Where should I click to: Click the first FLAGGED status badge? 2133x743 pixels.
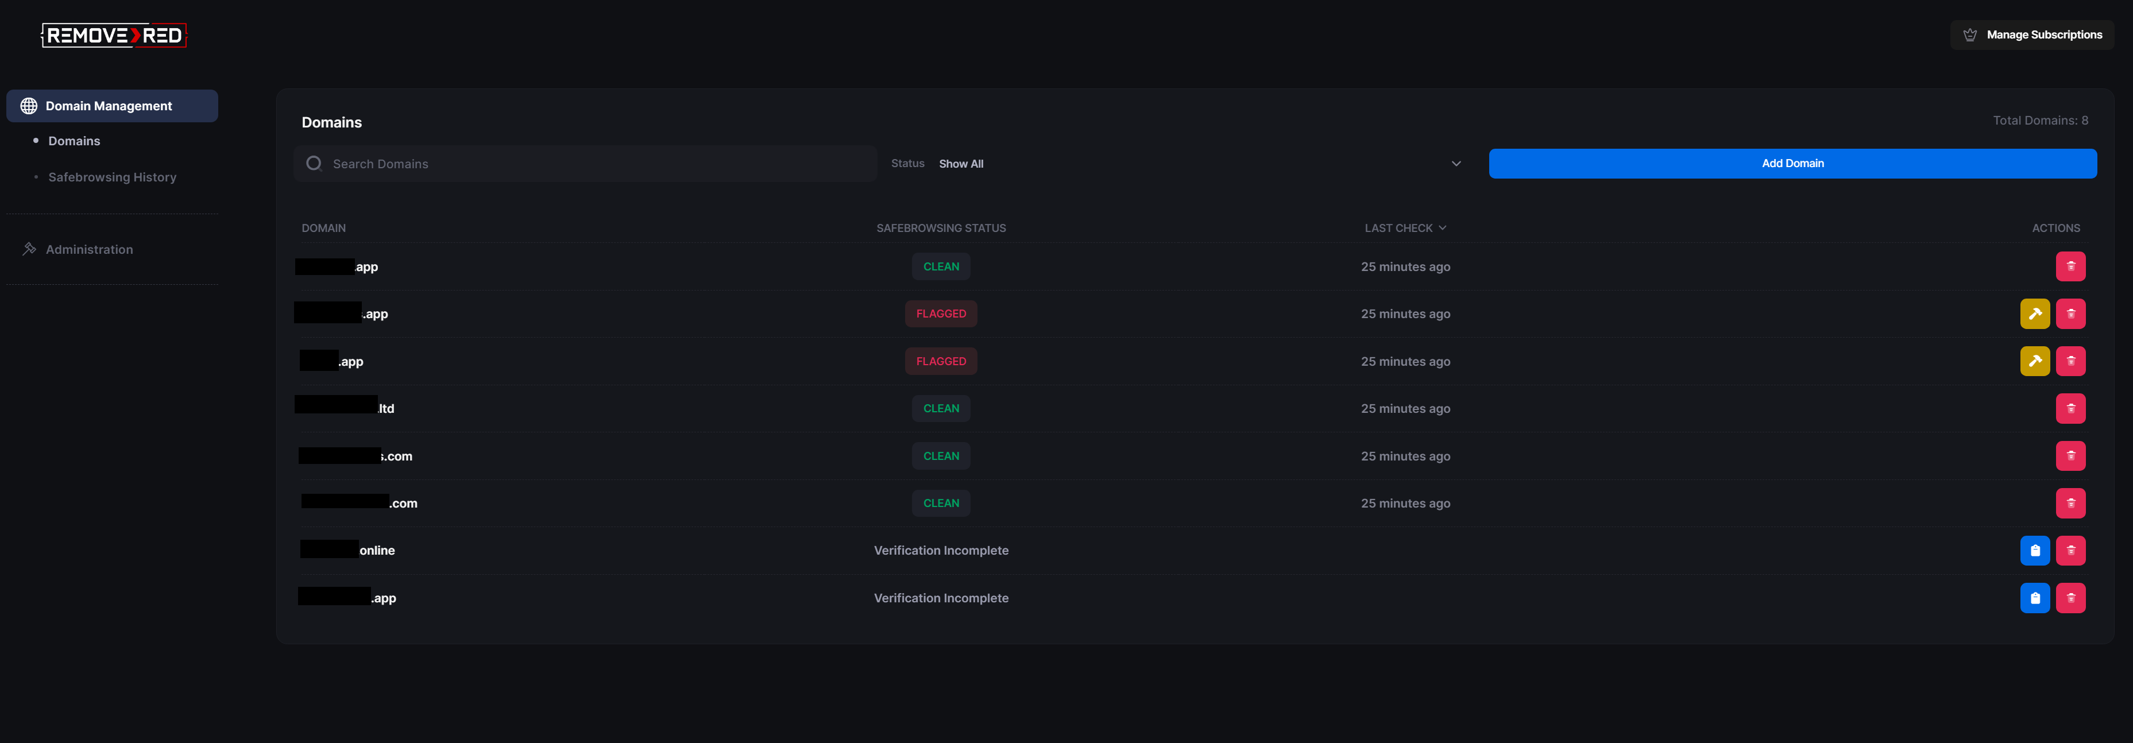(941, 314)
